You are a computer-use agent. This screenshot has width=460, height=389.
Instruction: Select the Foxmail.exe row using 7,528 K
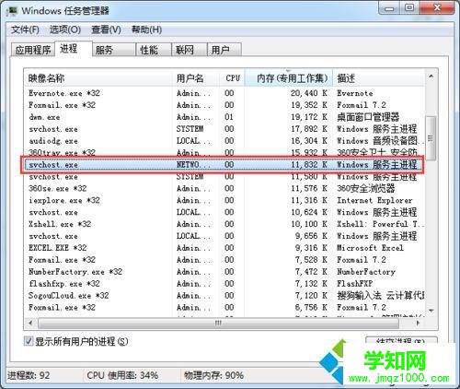224,260
